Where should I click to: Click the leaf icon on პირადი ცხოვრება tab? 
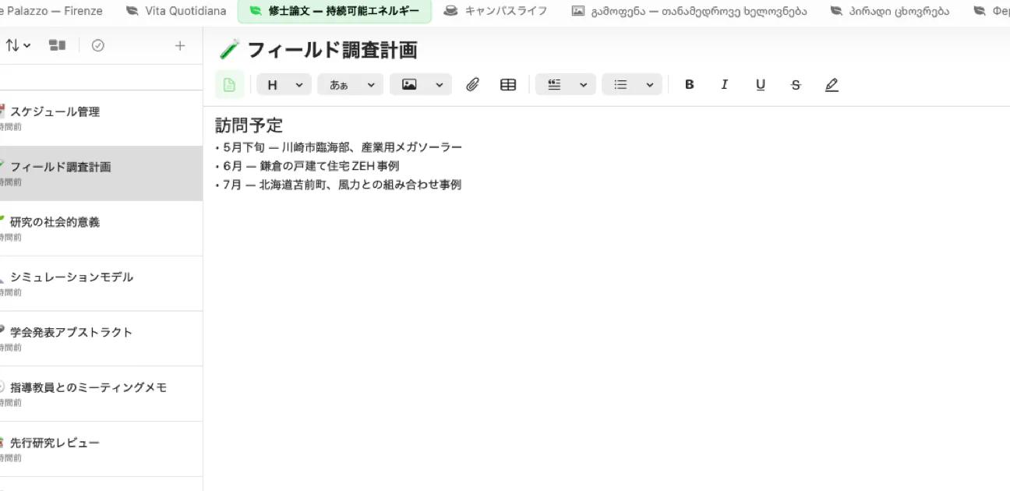point(836,11)
